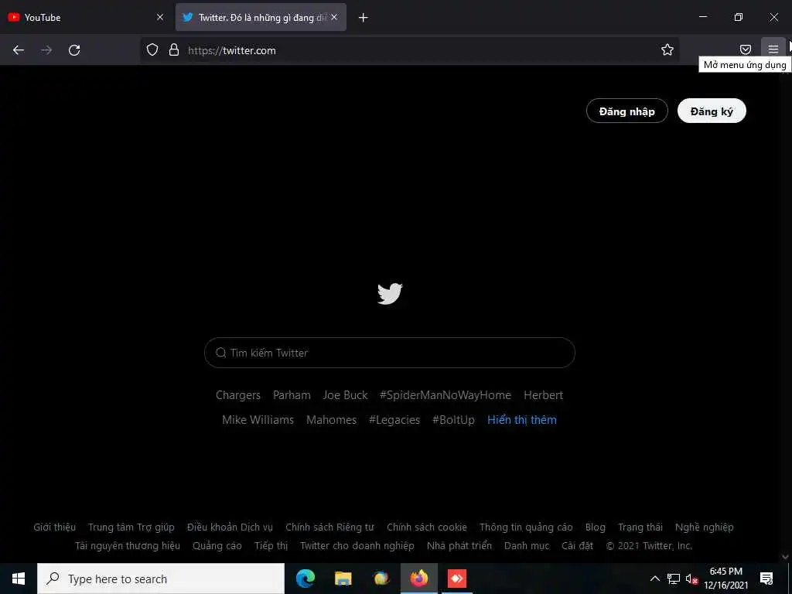792x594 pixels.
Task: Open a new tab with plus button
Action: 363,18
